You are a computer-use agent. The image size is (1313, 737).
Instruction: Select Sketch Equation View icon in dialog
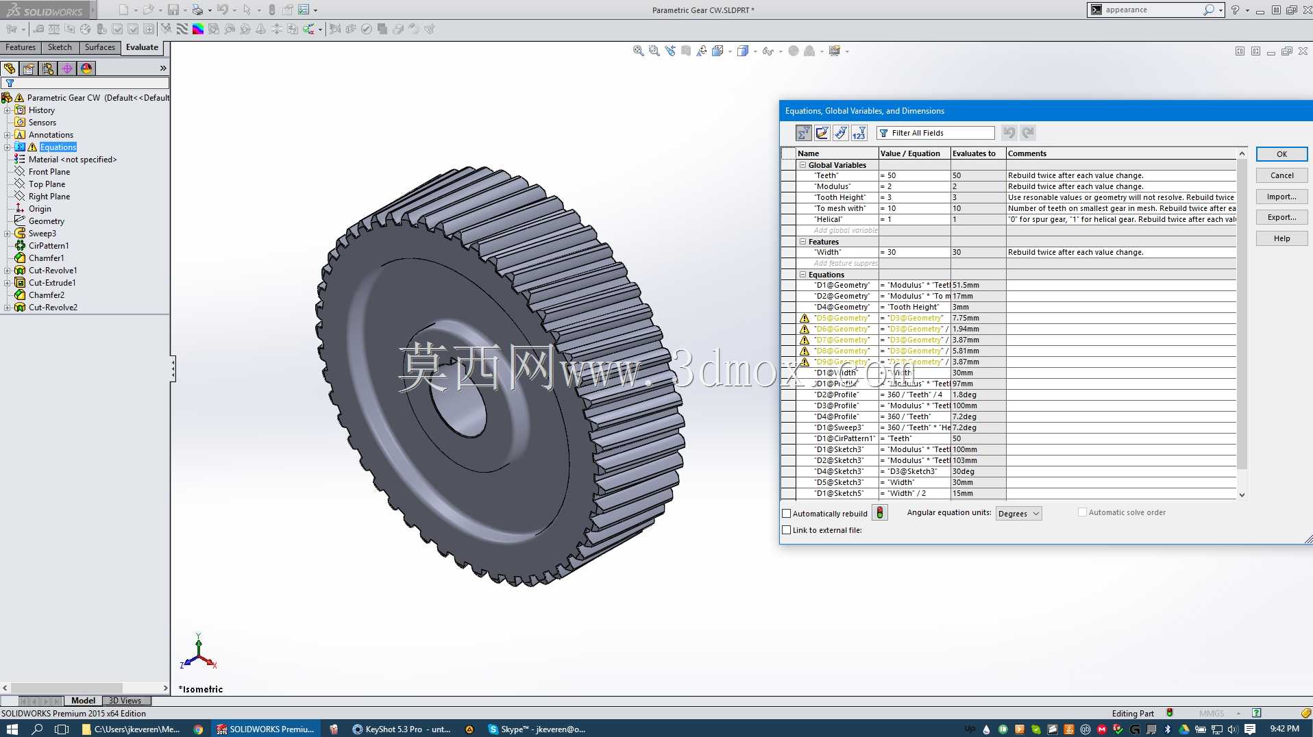pyautogui.click(x=822, y=133)
